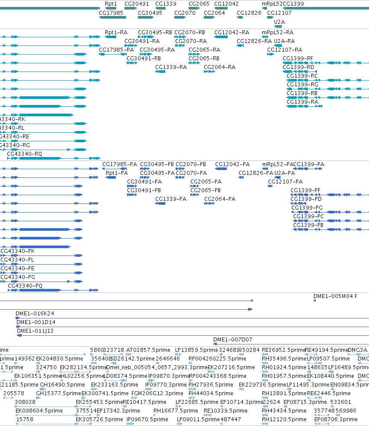The height and width of the screenshot is (426, 369).
Task: Click the CG1339-RA transcript label
Action: point(171,67)
